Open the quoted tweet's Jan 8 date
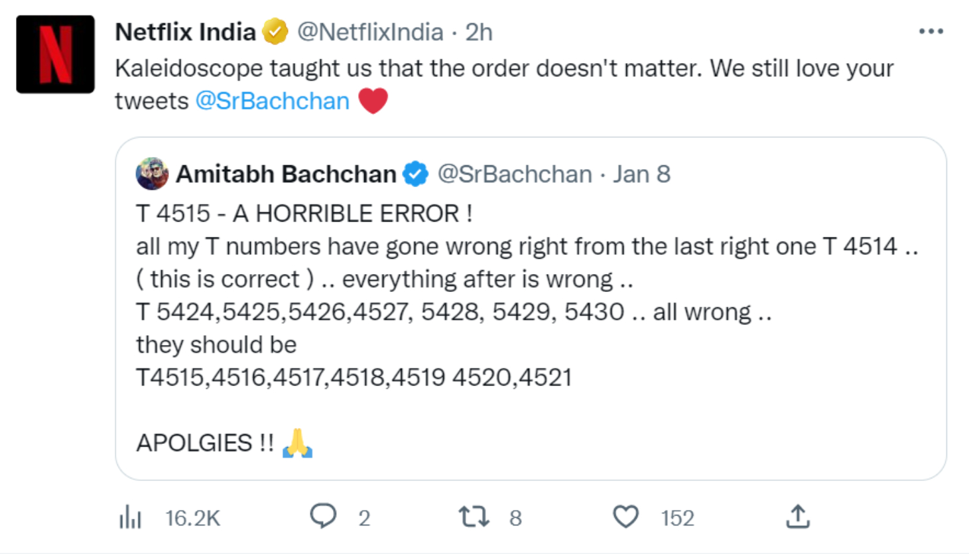Viewport: 969px width, 554px height. (641, 174)
